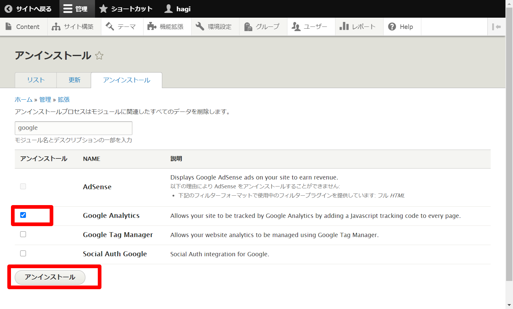
Task: Click the Social Auth Google module name
Action: tap(115, 254)
